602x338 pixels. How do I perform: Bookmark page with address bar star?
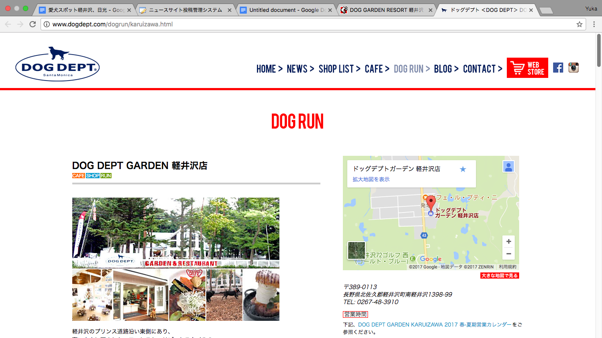(580, 24)
